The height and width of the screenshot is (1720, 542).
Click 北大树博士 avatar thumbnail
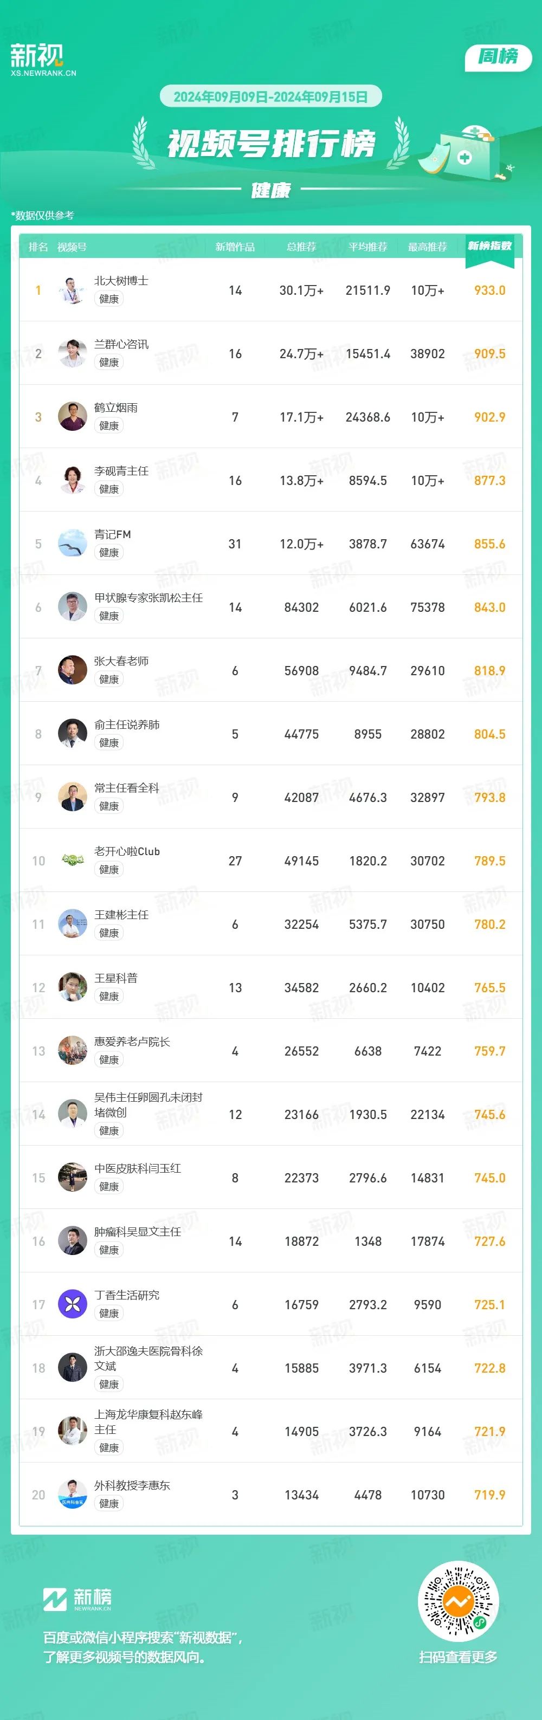click(72, 290)
